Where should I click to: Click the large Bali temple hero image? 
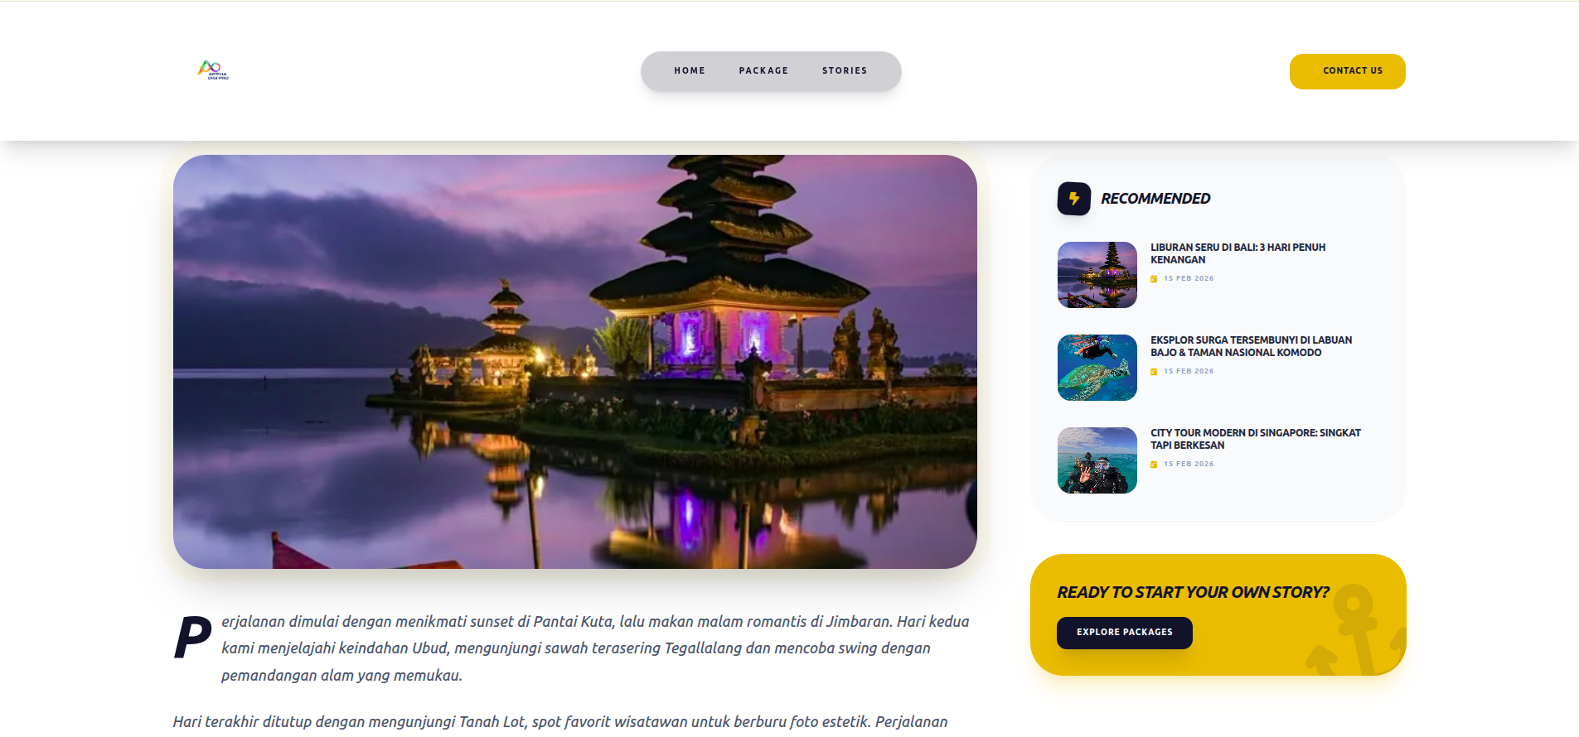[x=574, y=362]
